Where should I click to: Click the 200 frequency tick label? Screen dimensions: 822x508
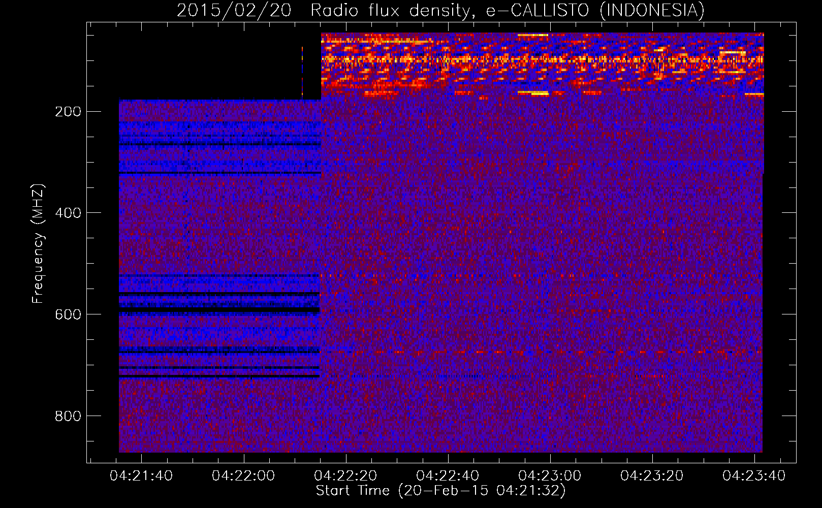68,112
